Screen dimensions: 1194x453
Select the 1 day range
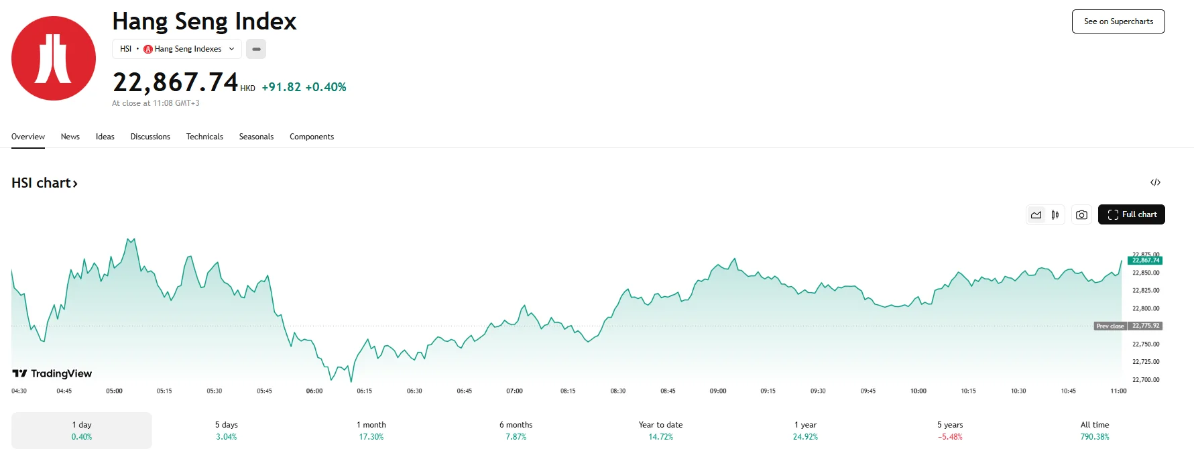tap(82, 430)
